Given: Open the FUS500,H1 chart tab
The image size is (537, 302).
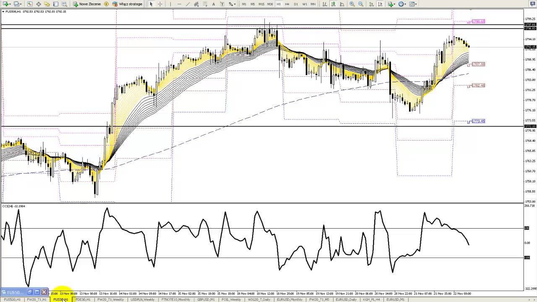Looking at the screenshot, I should click(x=12, y=299).
